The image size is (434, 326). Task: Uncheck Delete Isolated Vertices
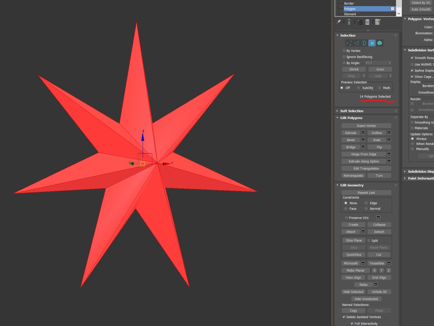tap(344, 317)
